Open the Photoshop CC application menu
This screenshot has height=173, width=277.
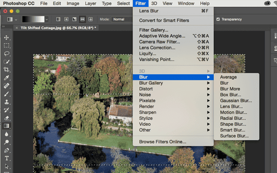pyautogui.click(x=19, y=3)
